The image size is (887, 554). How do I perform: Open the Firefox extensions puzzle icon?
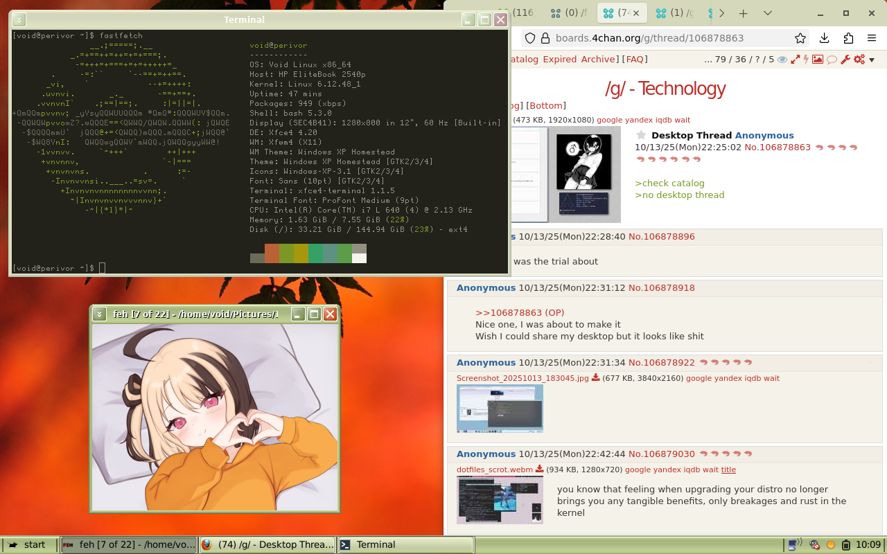[848, 39]
